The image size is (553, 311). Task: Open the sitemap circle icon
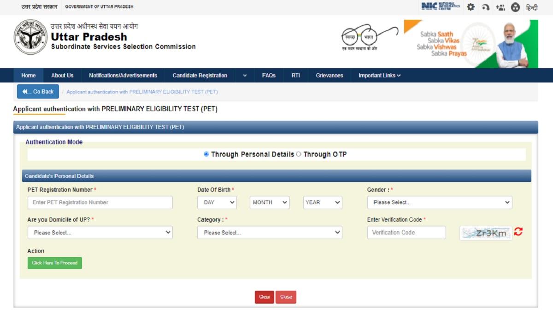pyautogui.click(x=516, y=7)
